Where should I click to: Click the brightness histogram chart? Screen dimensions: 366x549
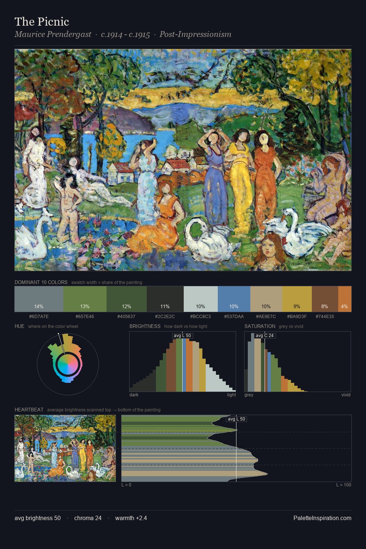click(183, 362)
